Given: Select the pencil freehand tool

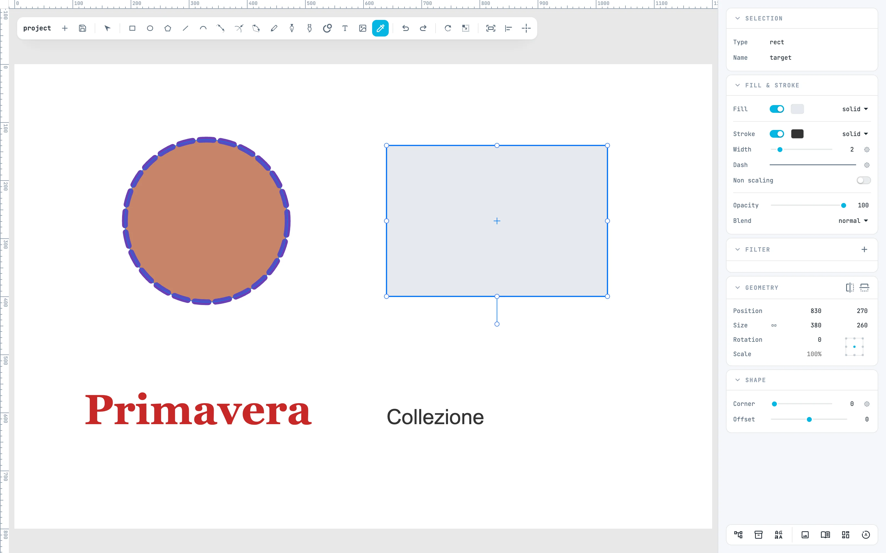Looking at the screenshot, I should coord(274,28).
